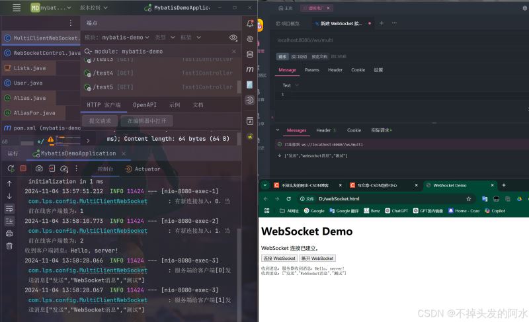The height and width of the screenshot is (322, 529).
Task: Open the Google 翻译 bookmark
Action: click(x=344, y=211)
